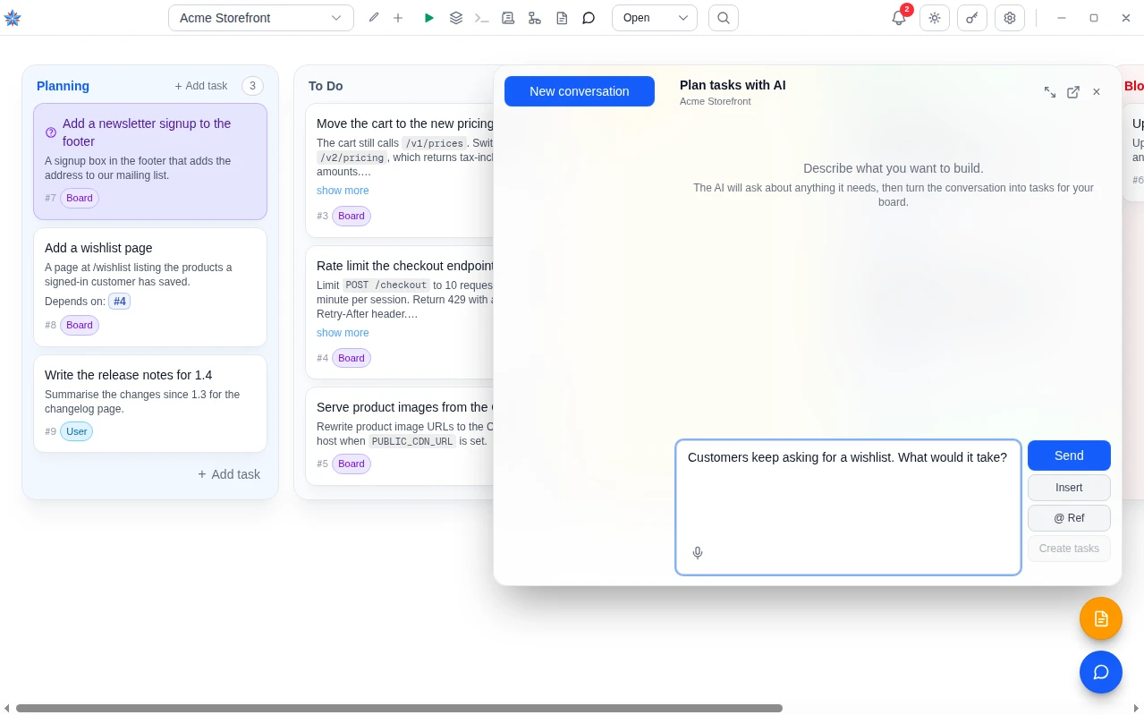Click the plus icon next to the pencil
The image size is (1144, 715).
click(398, 18)
